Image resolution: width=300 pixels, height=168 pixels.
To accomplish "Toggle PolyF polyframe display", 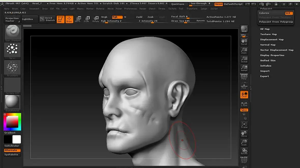I will click(x=244, y=160).
